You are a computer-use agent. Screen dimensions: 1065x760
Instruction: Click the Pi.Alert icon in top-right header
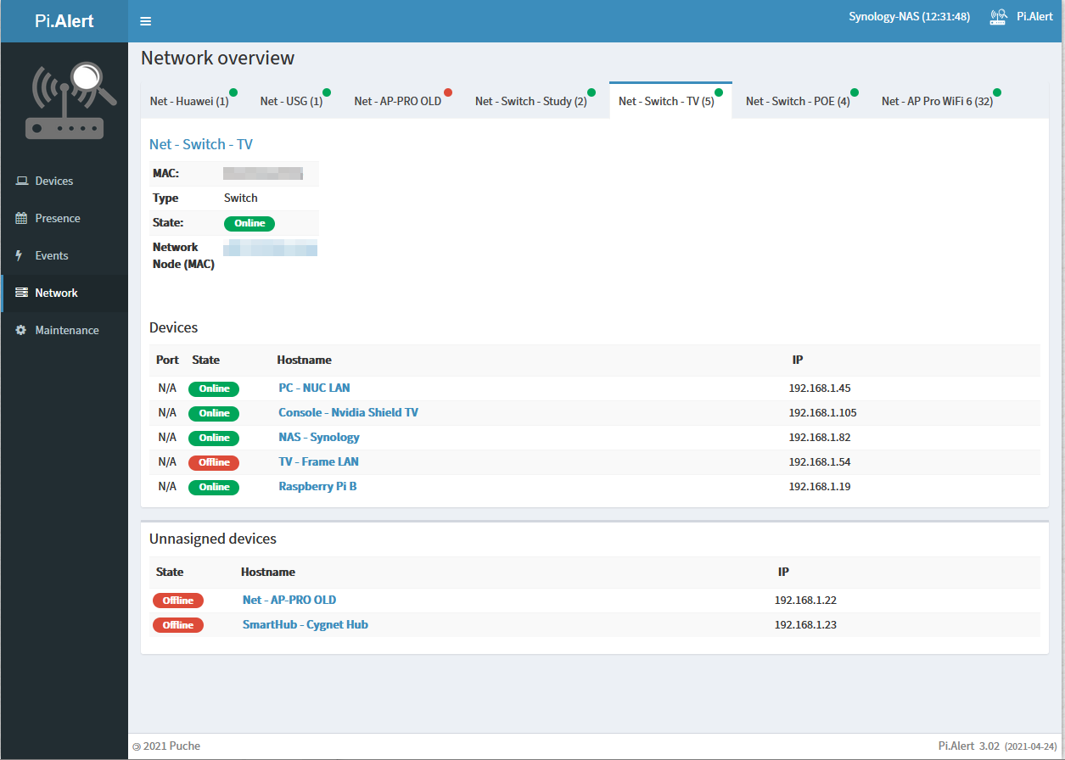coord(999,17)
